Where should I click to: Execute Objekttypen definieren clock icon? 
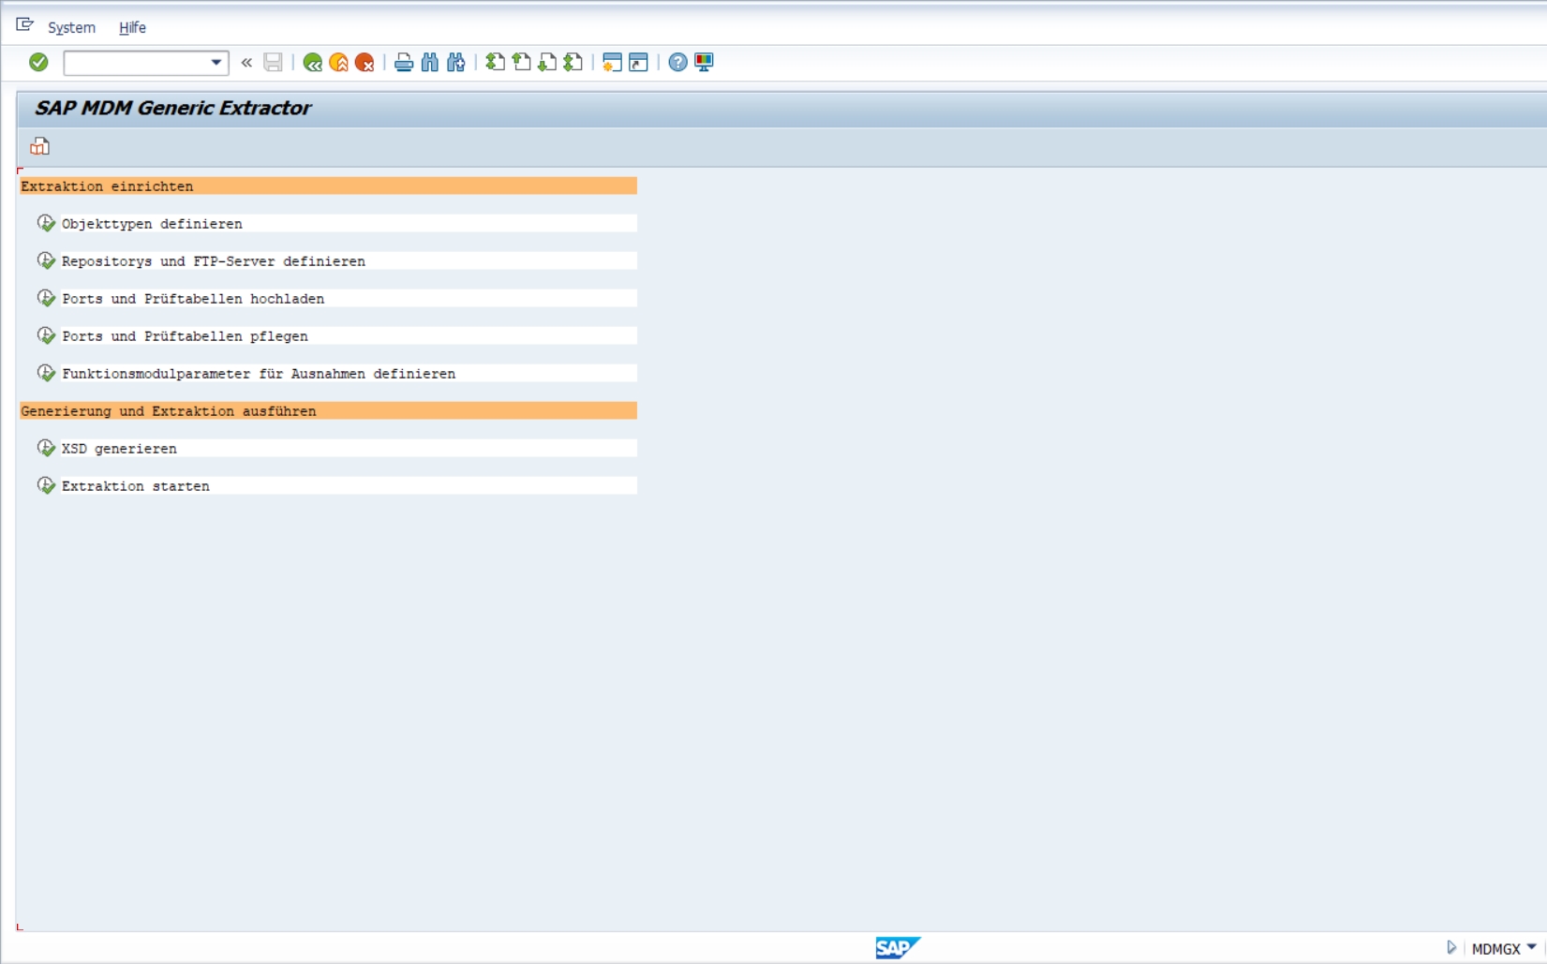(46, 223)
